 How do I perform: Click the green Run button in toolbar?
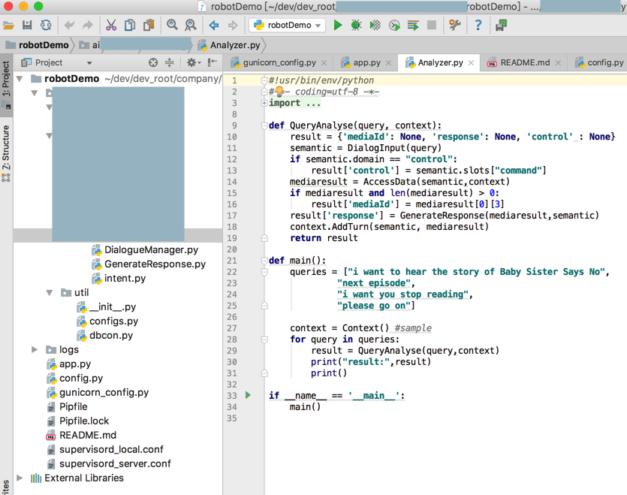(x=338, y=25)
